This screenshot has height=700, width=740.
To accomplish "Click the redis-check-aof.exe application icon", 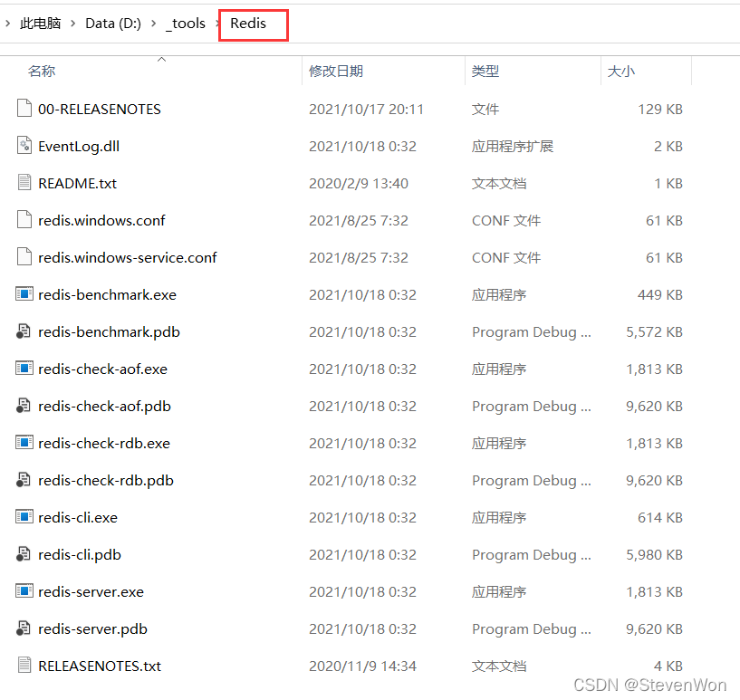I will click(x=24, y=369).
